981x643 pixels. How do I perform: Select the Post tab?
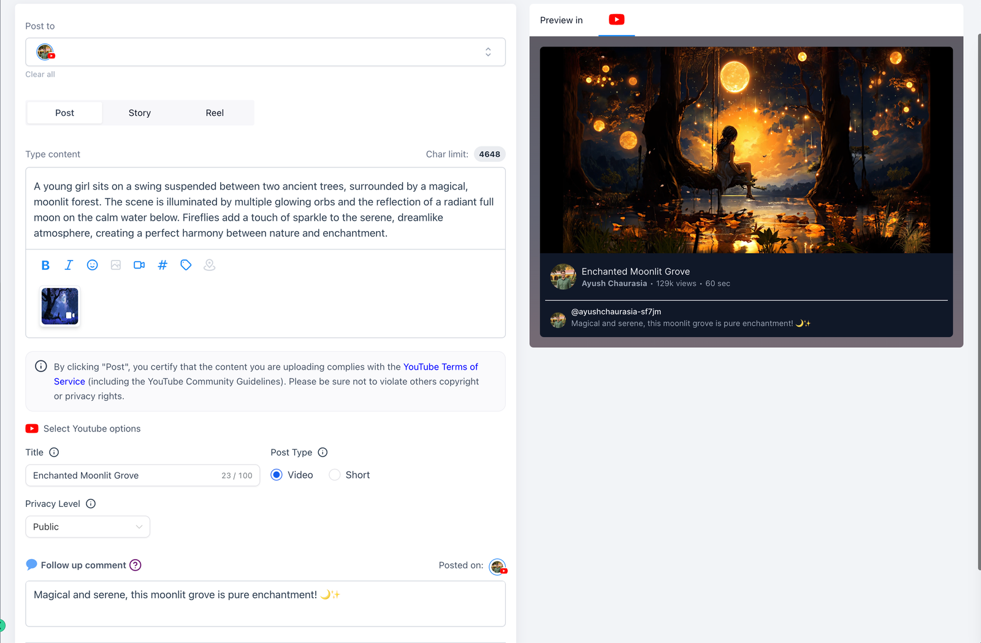[64, 113]
